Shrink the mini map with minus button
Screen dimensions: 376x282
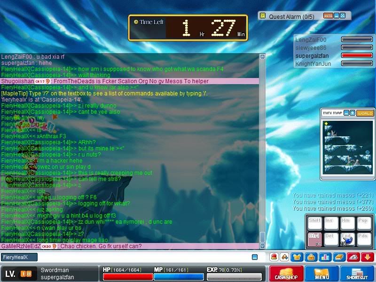click(346, 113)
